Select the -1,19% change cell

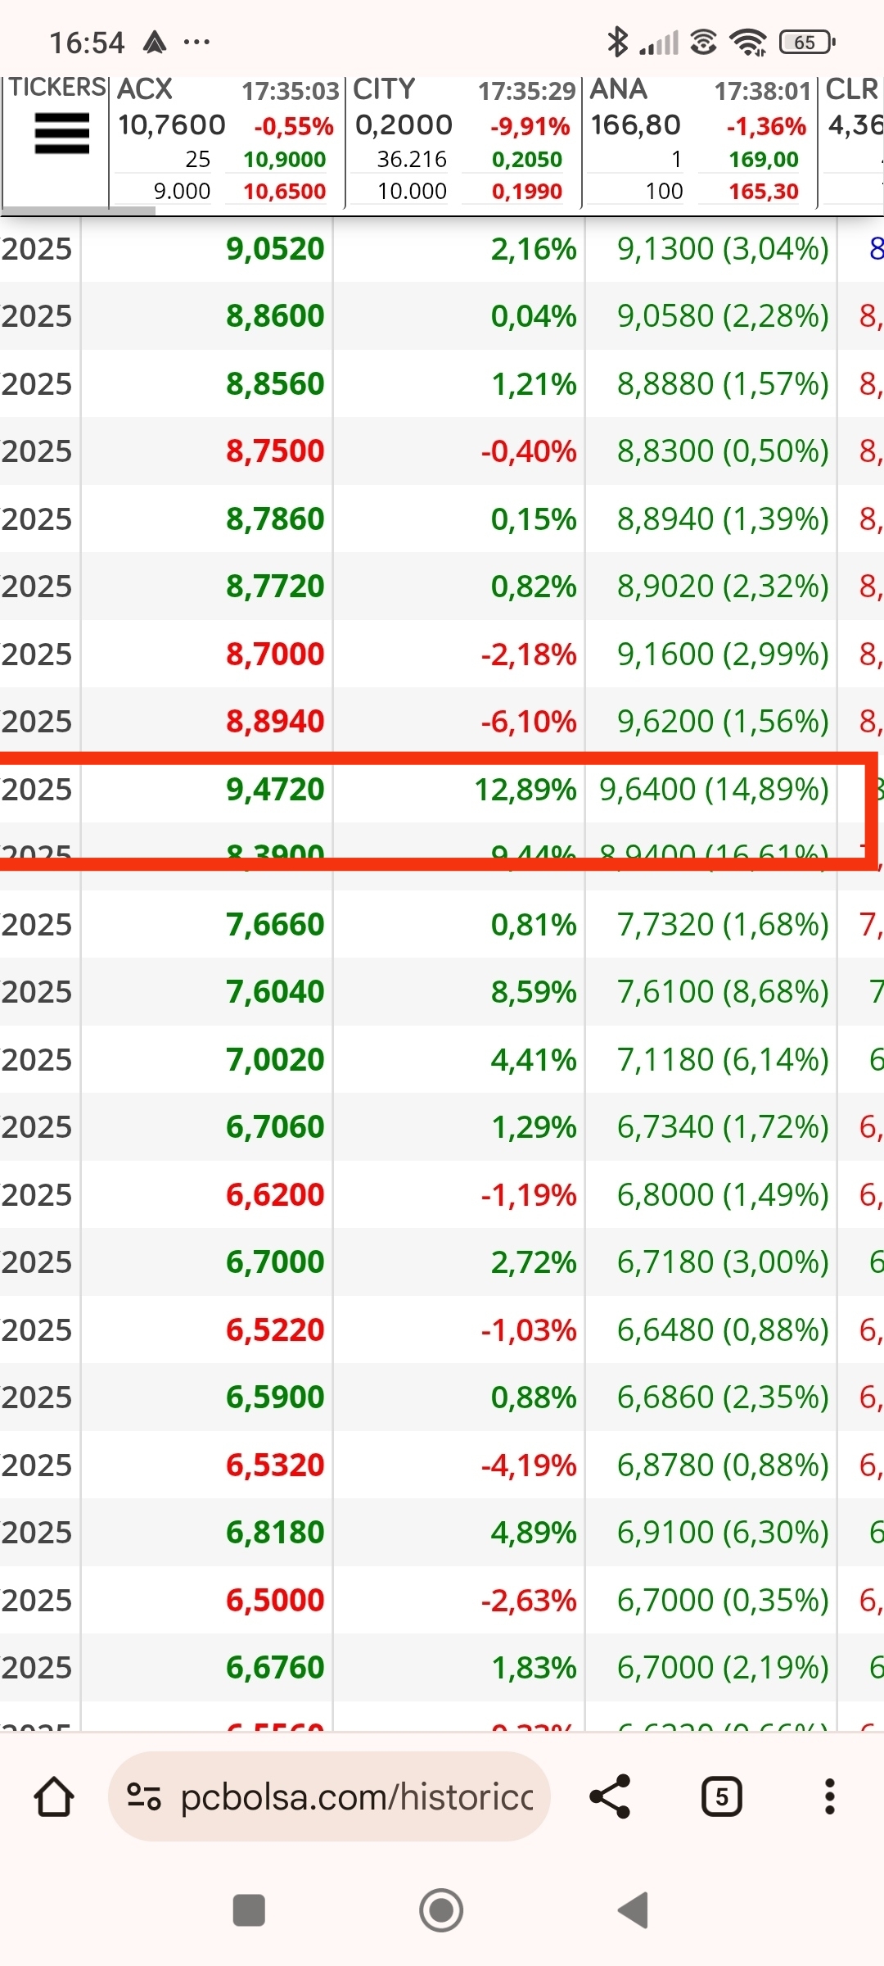click(529, 1194)
